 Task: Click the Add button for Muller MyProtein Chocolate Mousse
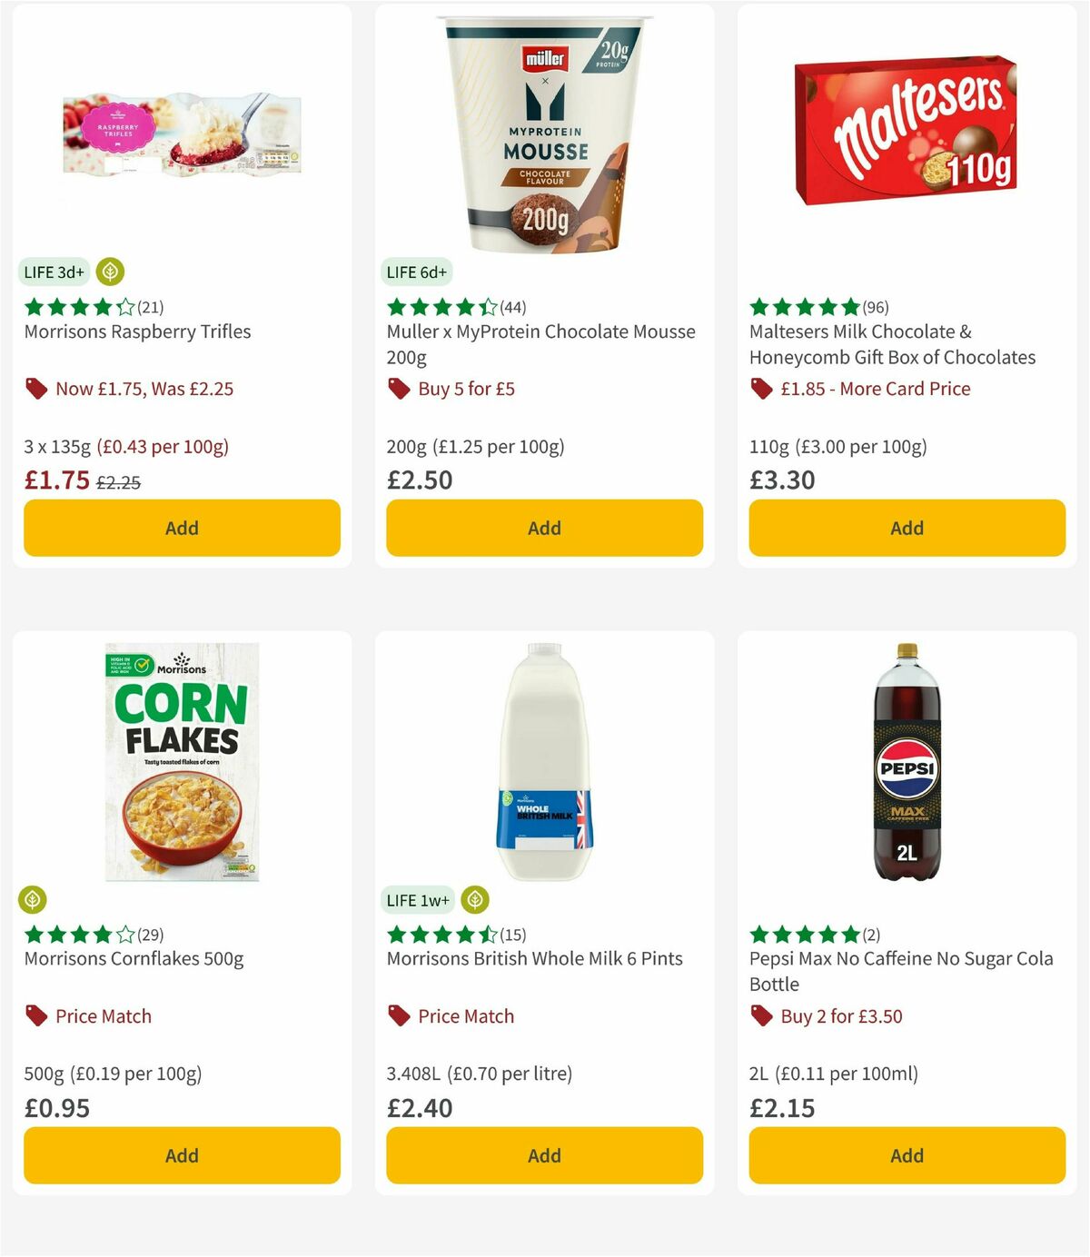pos(543,528)
